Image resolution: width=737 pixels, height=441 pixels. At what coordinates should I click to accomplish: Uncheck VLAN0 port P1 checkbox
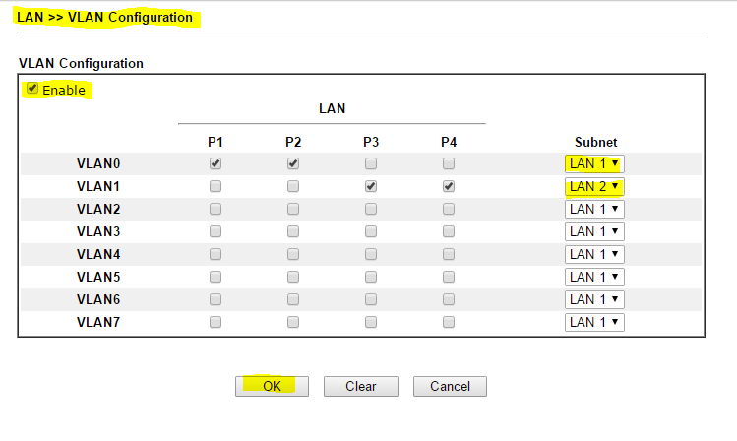pos(215,163)
